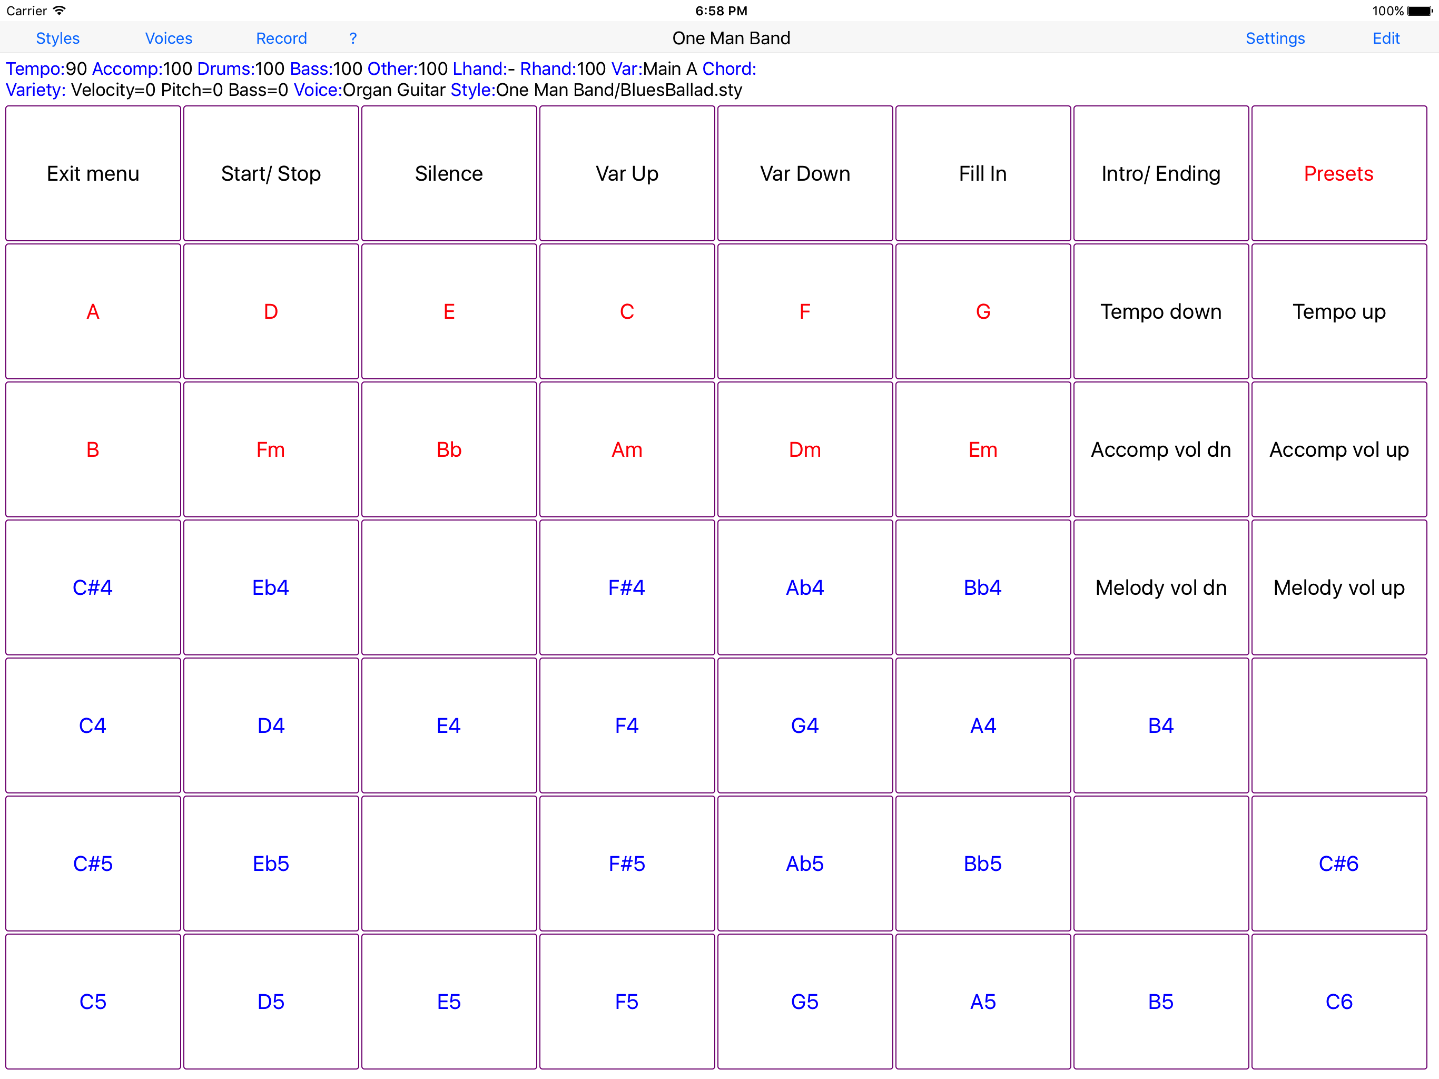This screenshot has width=1439, height=1079.
Task: Play the A4 note pad
Action: [x=983, y=725]
